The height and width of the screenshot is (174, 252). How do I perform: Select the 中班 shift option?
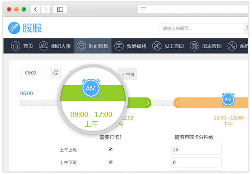coord(128,74)
